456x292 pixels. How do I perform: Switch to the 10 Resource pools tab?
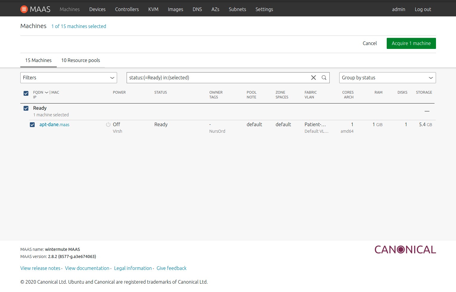pos(81,60)
